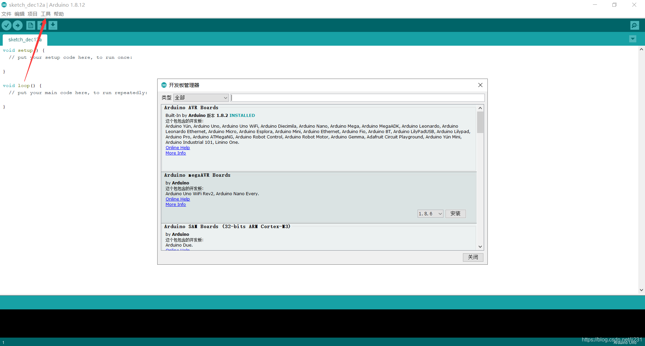The height and width of the screenshot is (346, 645).
Task: Open the 1.8.6 version dropdown
Action: pyautogui.click(x=430, y=214)
